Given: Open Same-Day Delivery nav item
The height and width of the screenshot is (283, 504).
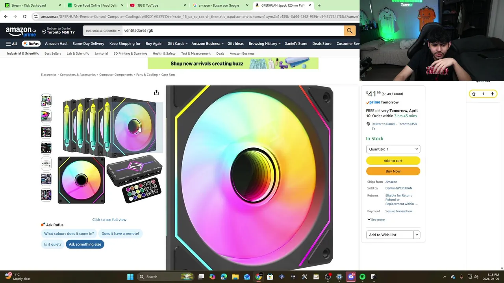Looking at the screenshot, I should (88, 44).
